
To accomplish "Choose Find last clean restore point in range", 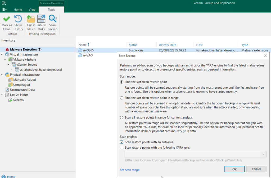I will (122, 98).
